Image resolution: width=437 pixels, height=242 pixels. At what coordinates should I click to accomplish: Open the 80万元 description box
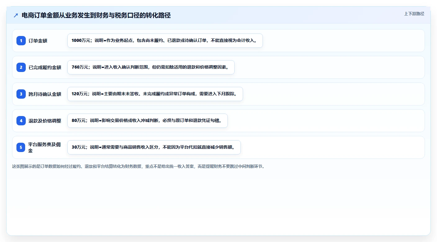[147, 121]
